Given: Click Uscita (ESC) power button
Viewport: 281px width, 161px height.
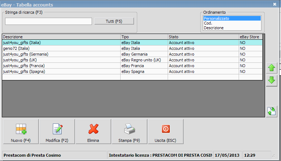Looking at the screenshot, I should click(166, 131).
